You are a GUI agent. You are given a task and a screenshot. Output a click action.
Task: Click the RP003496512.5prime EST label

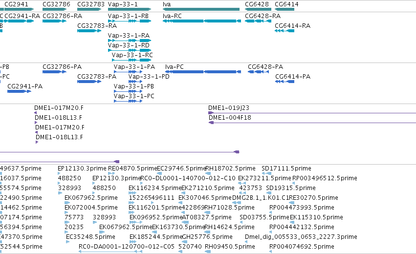(x=325, y=178)
